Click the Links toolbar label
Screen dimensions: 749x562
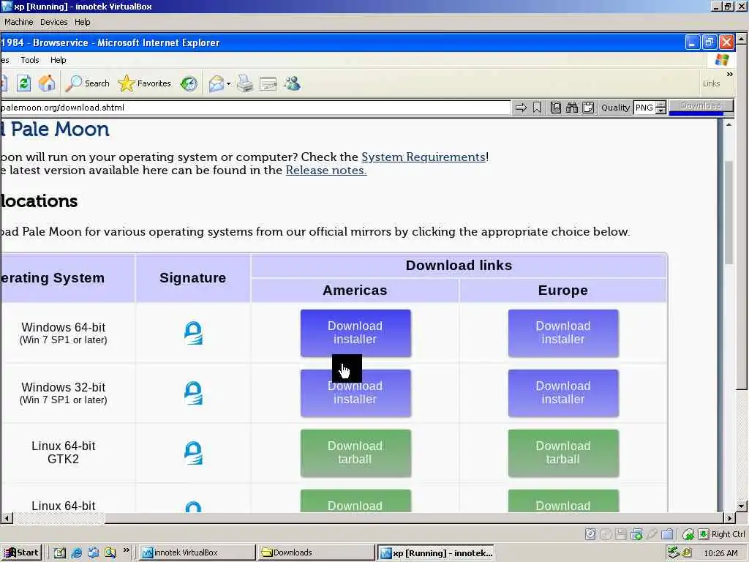tap(711, 83)
